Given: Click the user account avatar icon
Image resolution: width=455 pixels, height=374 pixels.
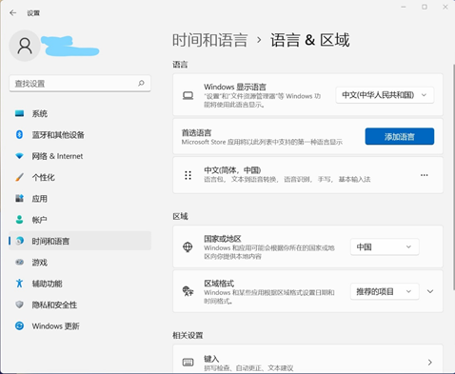Looking at the screenshot, I should pos(25,46).
